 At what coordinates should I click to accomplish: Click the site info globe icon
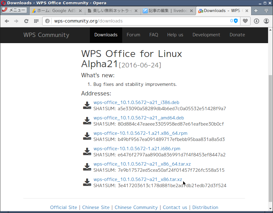click(47, 21)
